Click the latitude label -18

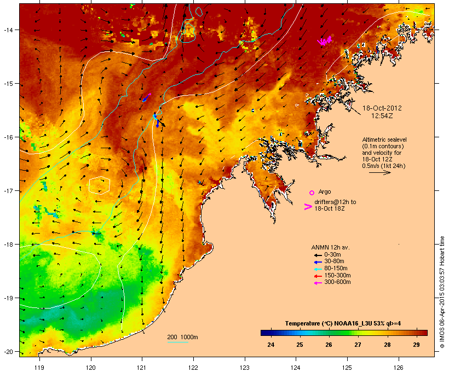(8, 245)
